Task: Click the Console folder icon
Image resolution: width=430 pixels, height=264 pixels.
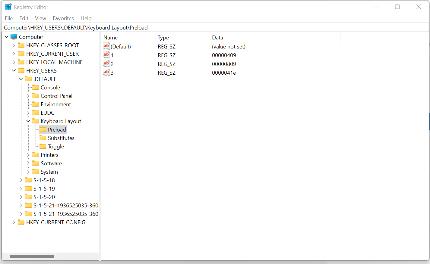Action: [x=36, y=87]
